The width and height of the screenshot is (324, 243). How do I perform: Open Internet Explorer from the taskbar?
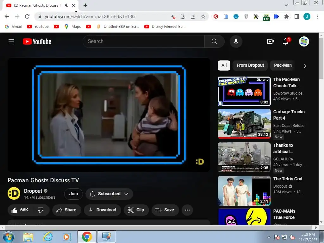pyautogui.click(x=48, y=237)
